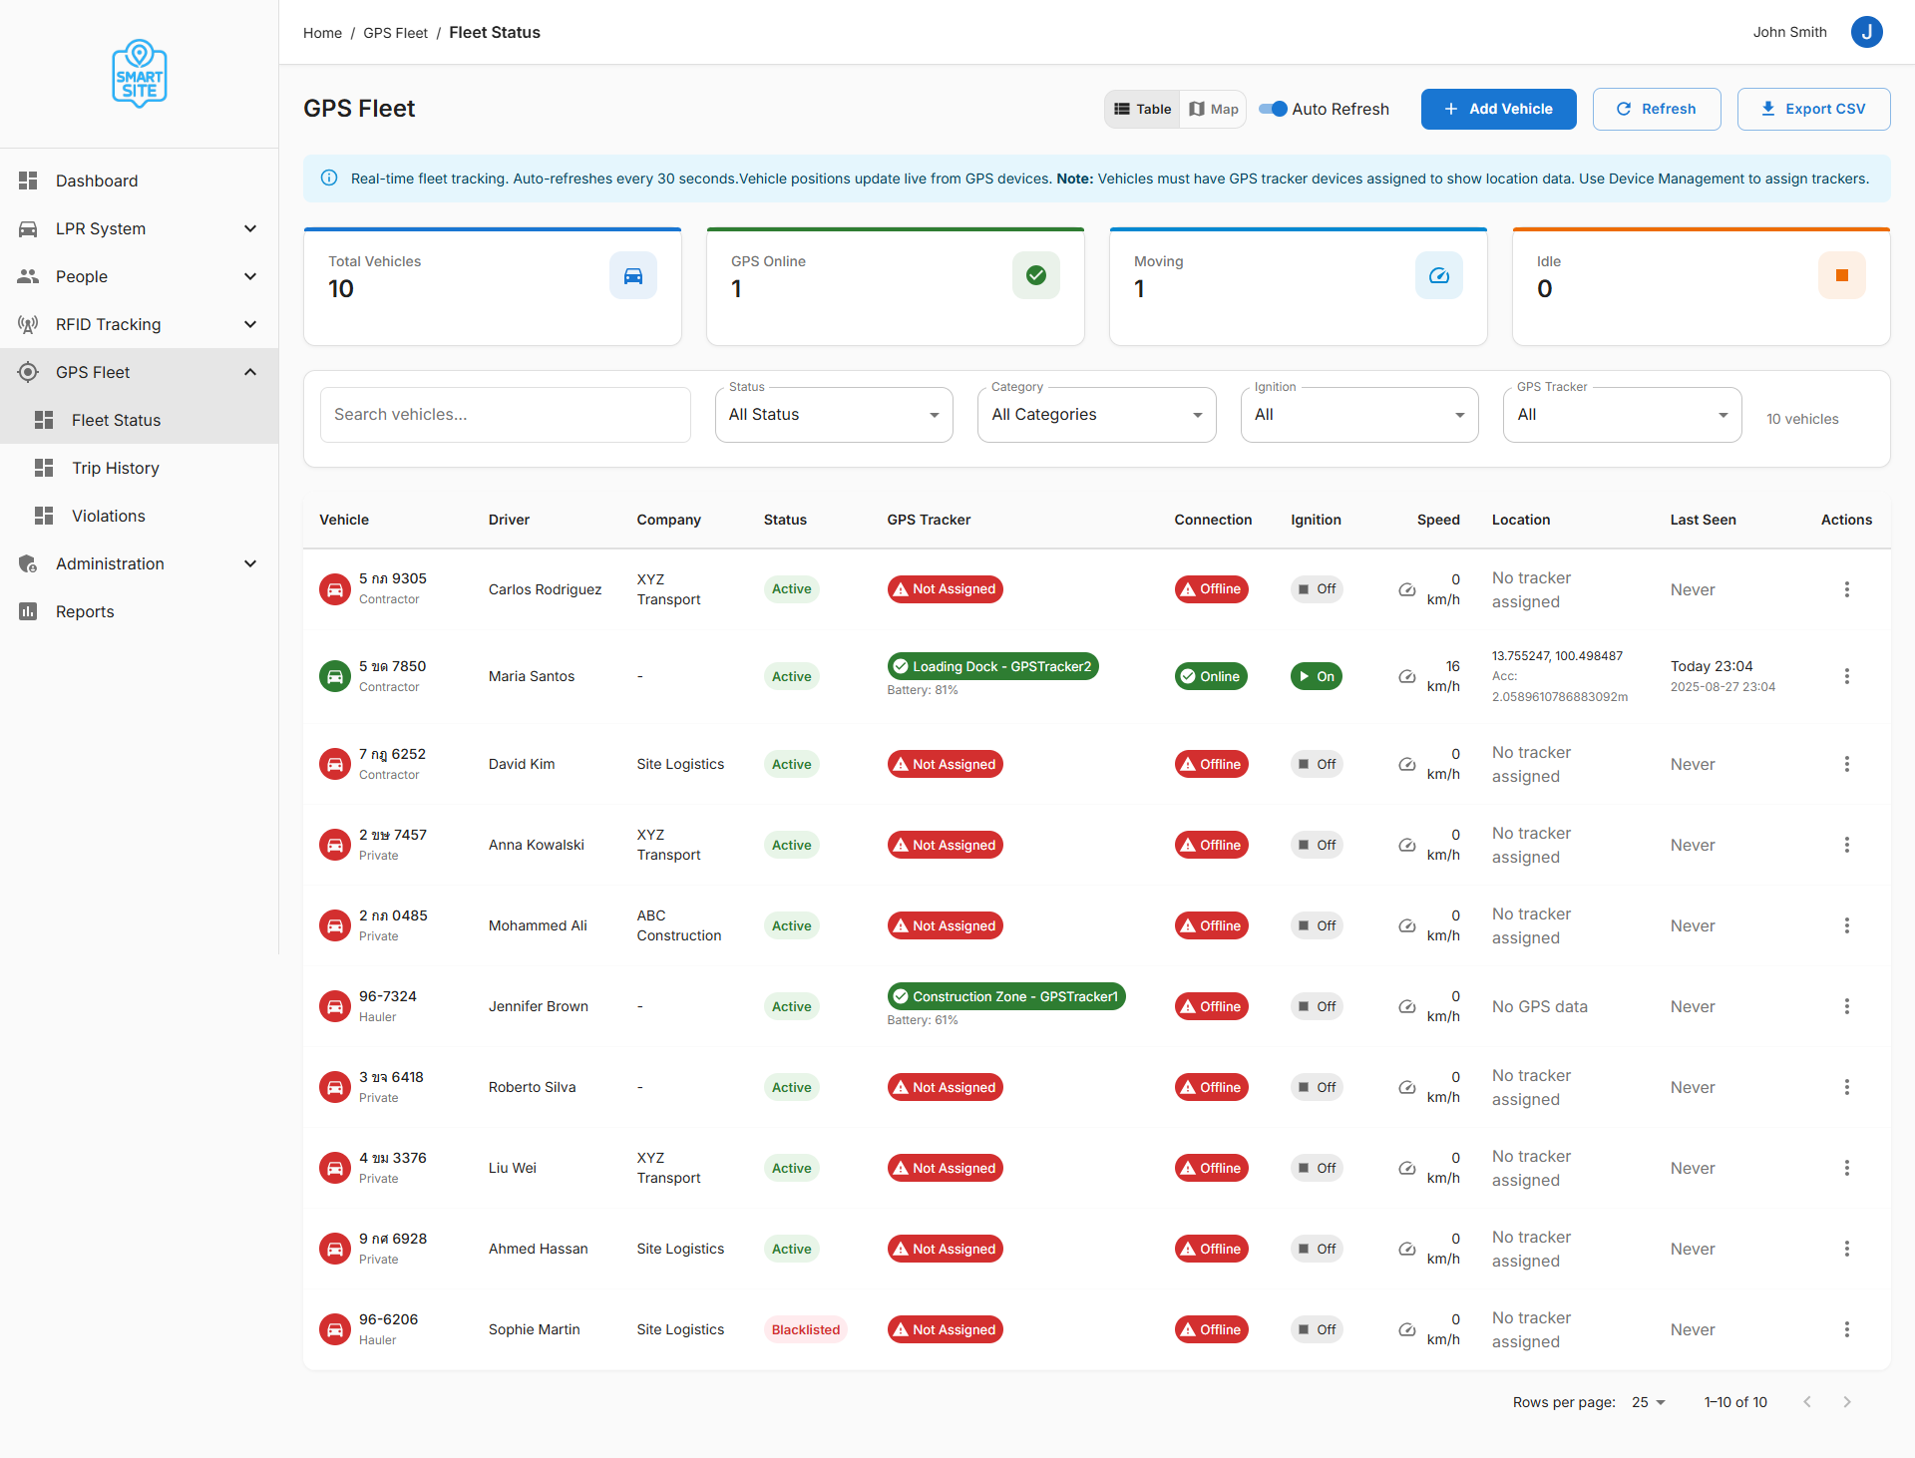This screenshot has height=1458, width=1915.
Task: Go to next page arrow
Action: (x=1846, y=1402)
